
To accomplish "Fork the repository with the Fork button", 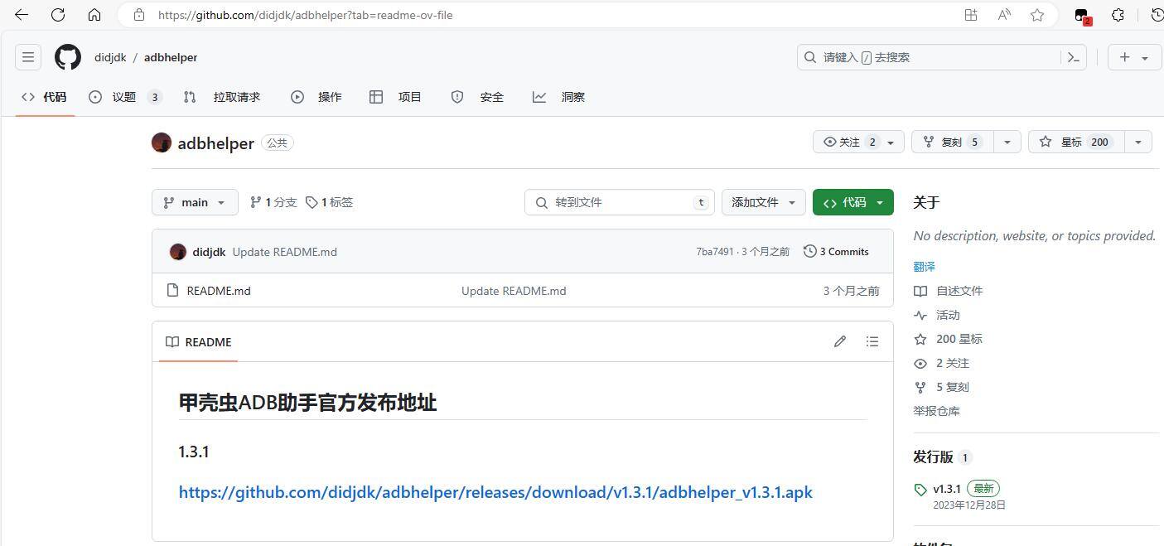I will [x=953, y=142].
